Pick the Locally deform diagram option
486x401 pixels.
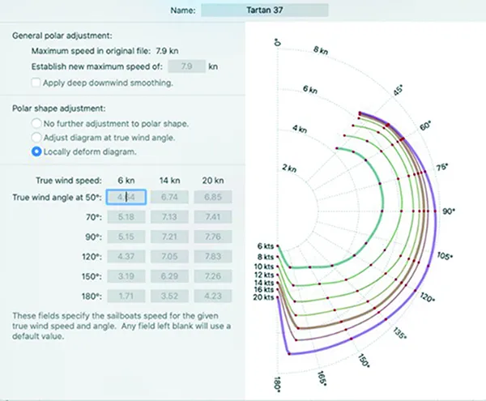(36, 151)
